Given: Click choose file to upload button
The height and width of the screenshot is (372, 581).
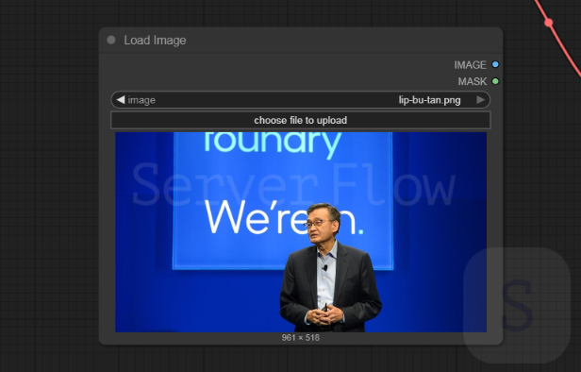Looking at the screenshot, I should pyautogui.click(x=301, y=120).
